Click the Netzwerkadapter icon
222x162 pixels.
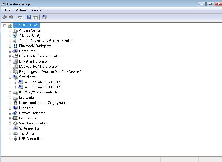pos(15,113)
